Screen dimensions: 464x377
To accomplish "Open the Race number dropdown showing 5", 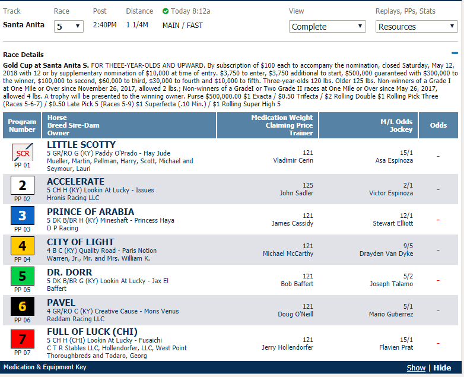I will 69,26.
